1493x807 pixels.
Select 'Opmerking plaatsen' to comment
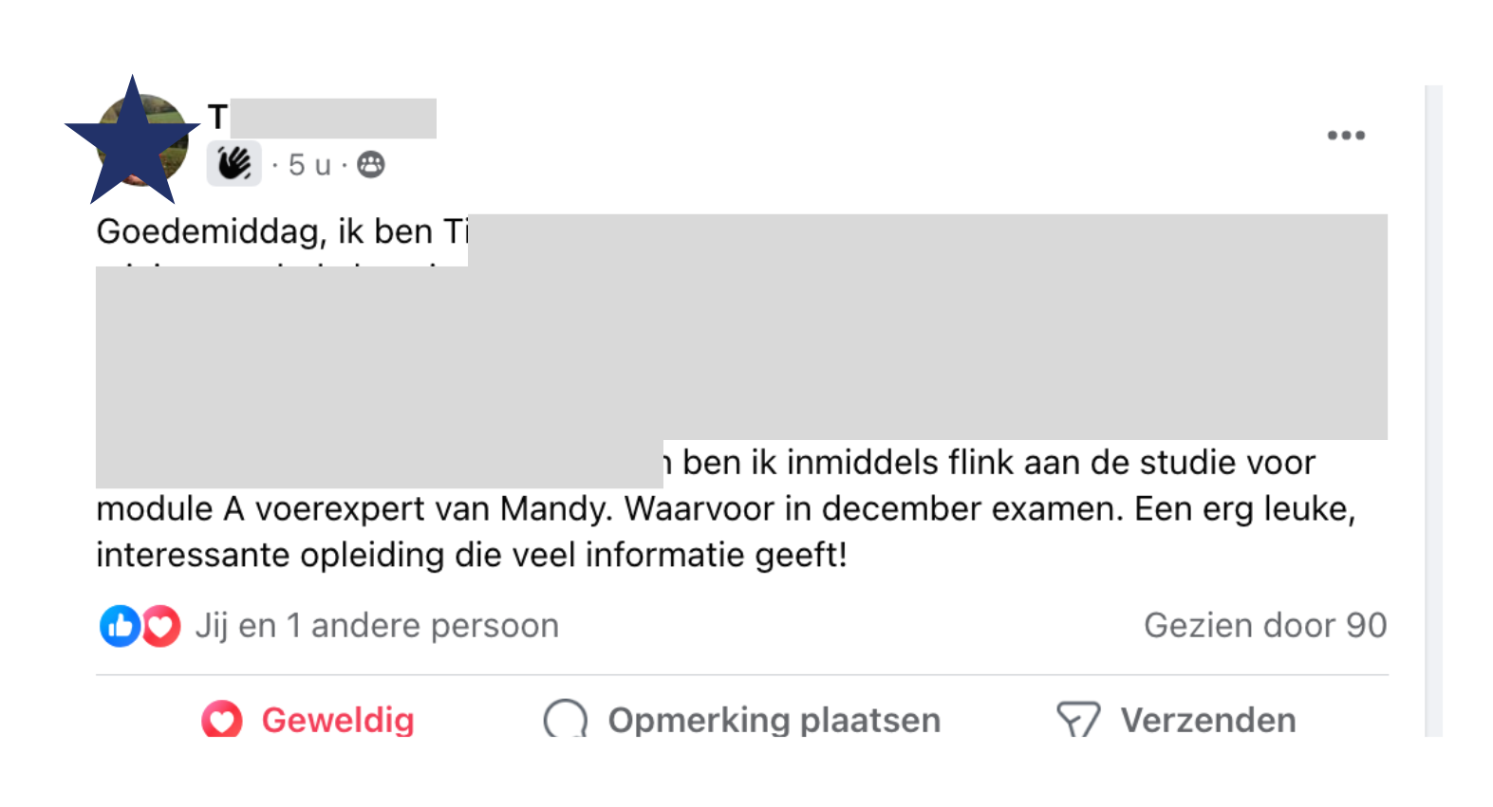pyautogui.click(x=774, y=720)
